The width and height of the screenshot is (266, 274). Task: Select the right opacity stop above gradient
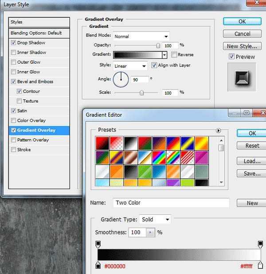pyautogui.click(x=261, y=244)
